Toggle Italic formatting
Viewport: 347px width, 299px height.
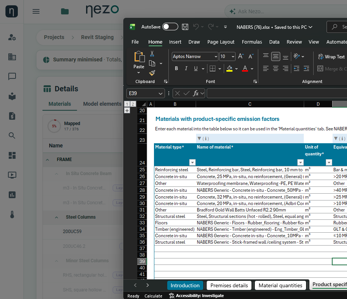186,69
